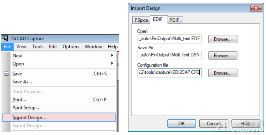This screenshot has height=135, width=266.
Task: Click the Help button in dialog
Action: click(x=246, y=123)
